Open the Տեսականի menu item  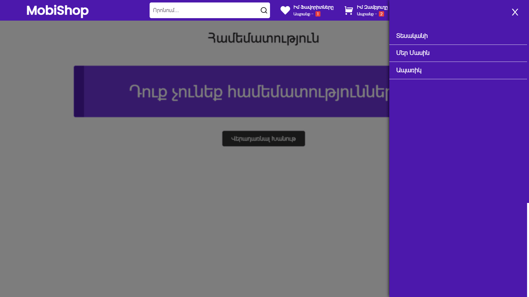click(x=412, y=36)
